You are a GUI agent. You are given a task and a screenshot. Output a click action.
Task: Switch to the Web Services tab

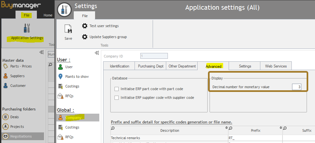click(275, 66)
